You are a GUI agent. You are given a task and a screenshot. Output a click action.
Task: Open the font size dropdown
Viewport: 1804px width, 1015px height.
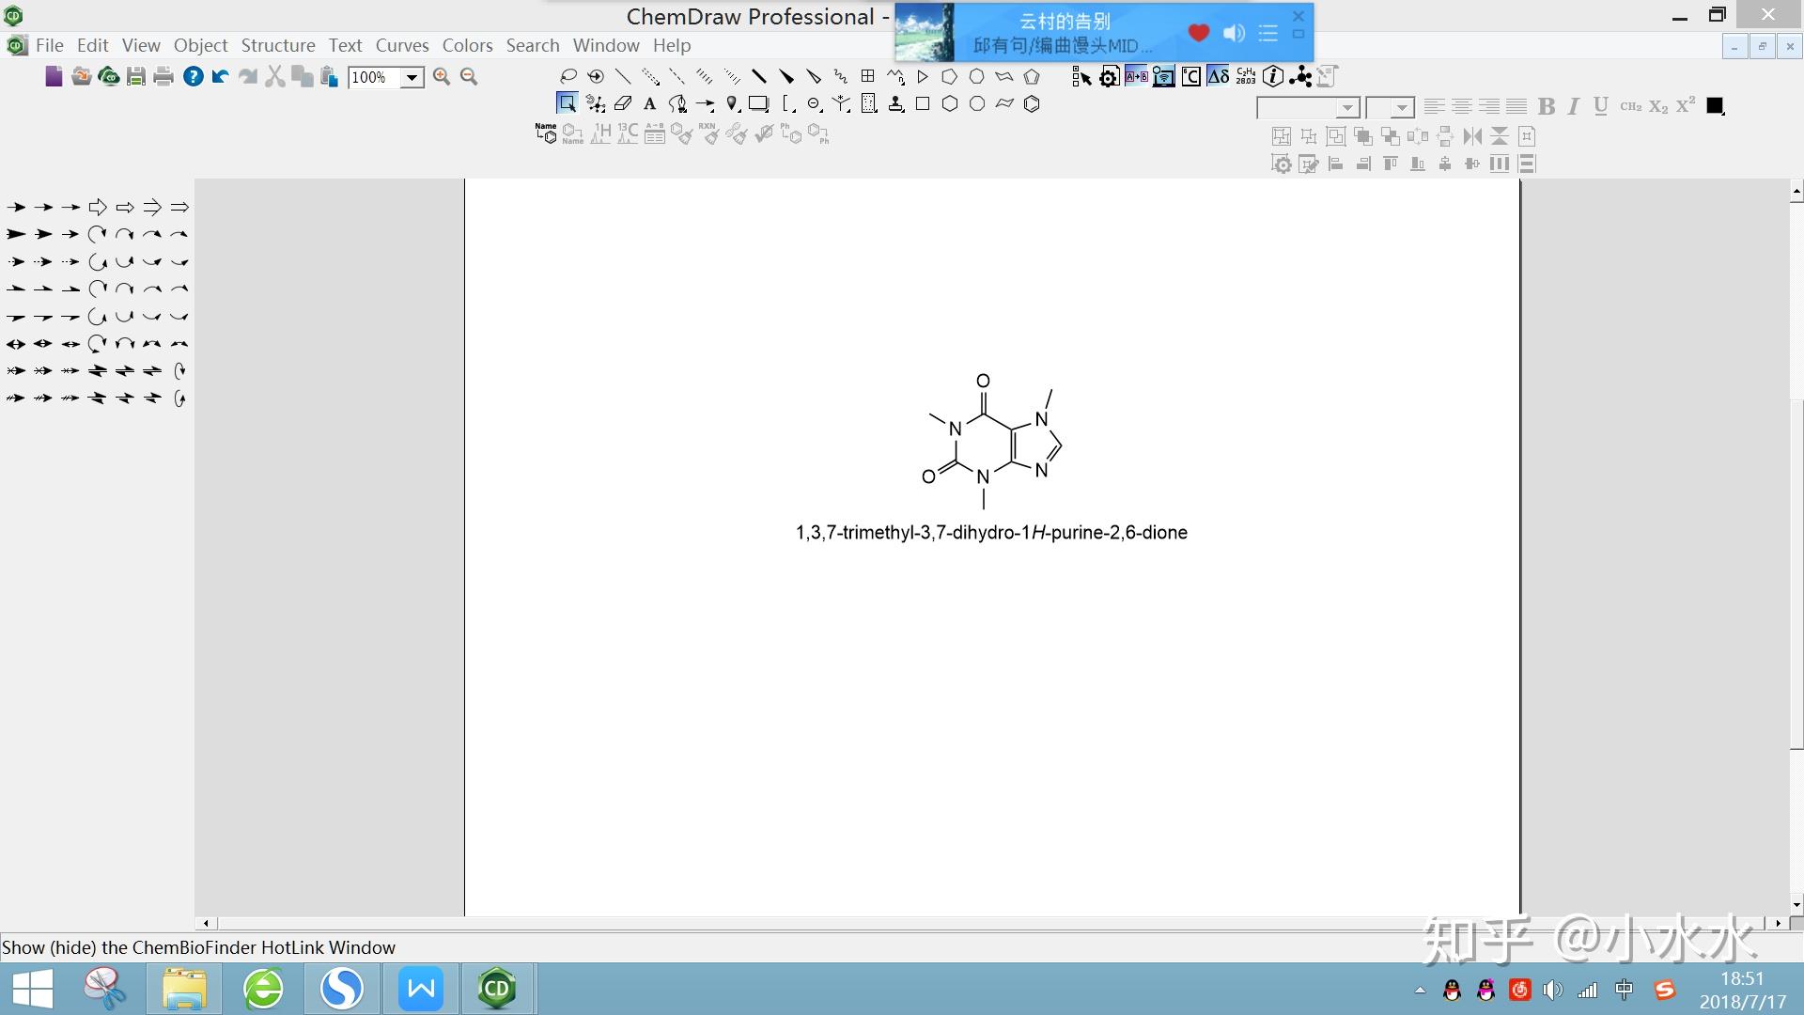[x=1404, y=107]
